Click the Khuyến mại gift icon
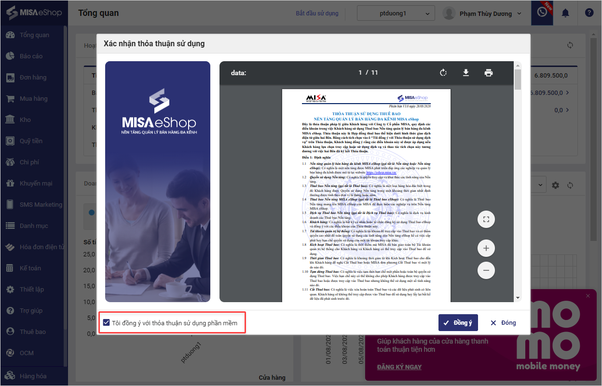This screenshot has height=386, width=602. click(10, 184)
